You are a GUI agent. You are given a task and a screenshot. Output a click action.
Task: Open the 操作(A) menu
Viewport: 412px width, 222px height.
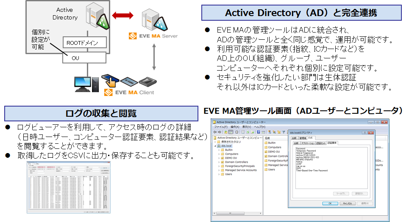coord(235,127)
